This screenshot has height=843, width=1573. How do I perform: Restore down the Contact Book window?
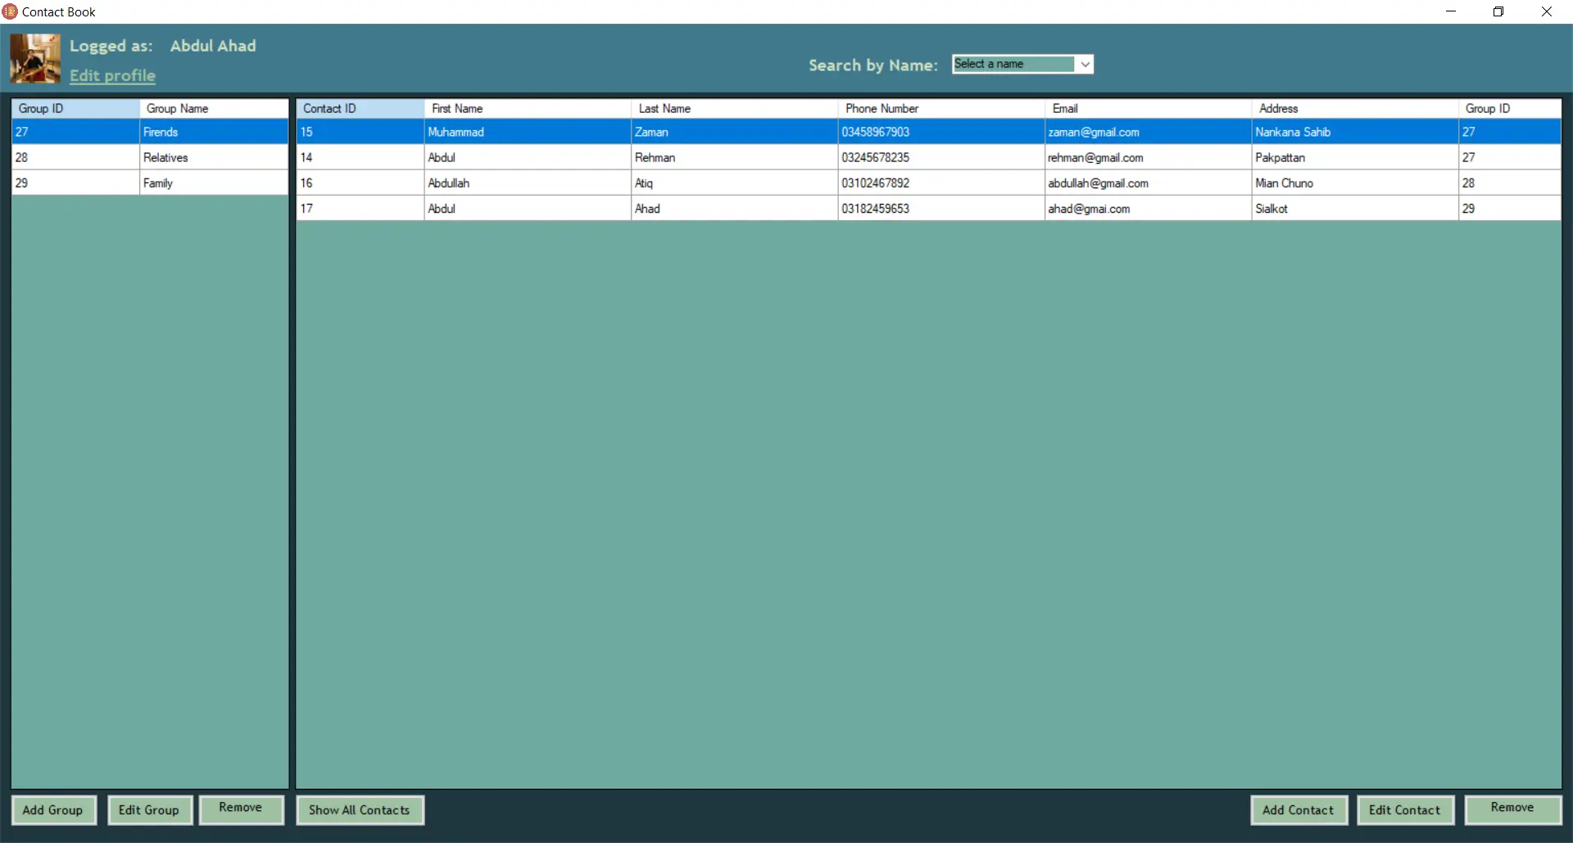pyautogui.click(x=1498, y=11)
